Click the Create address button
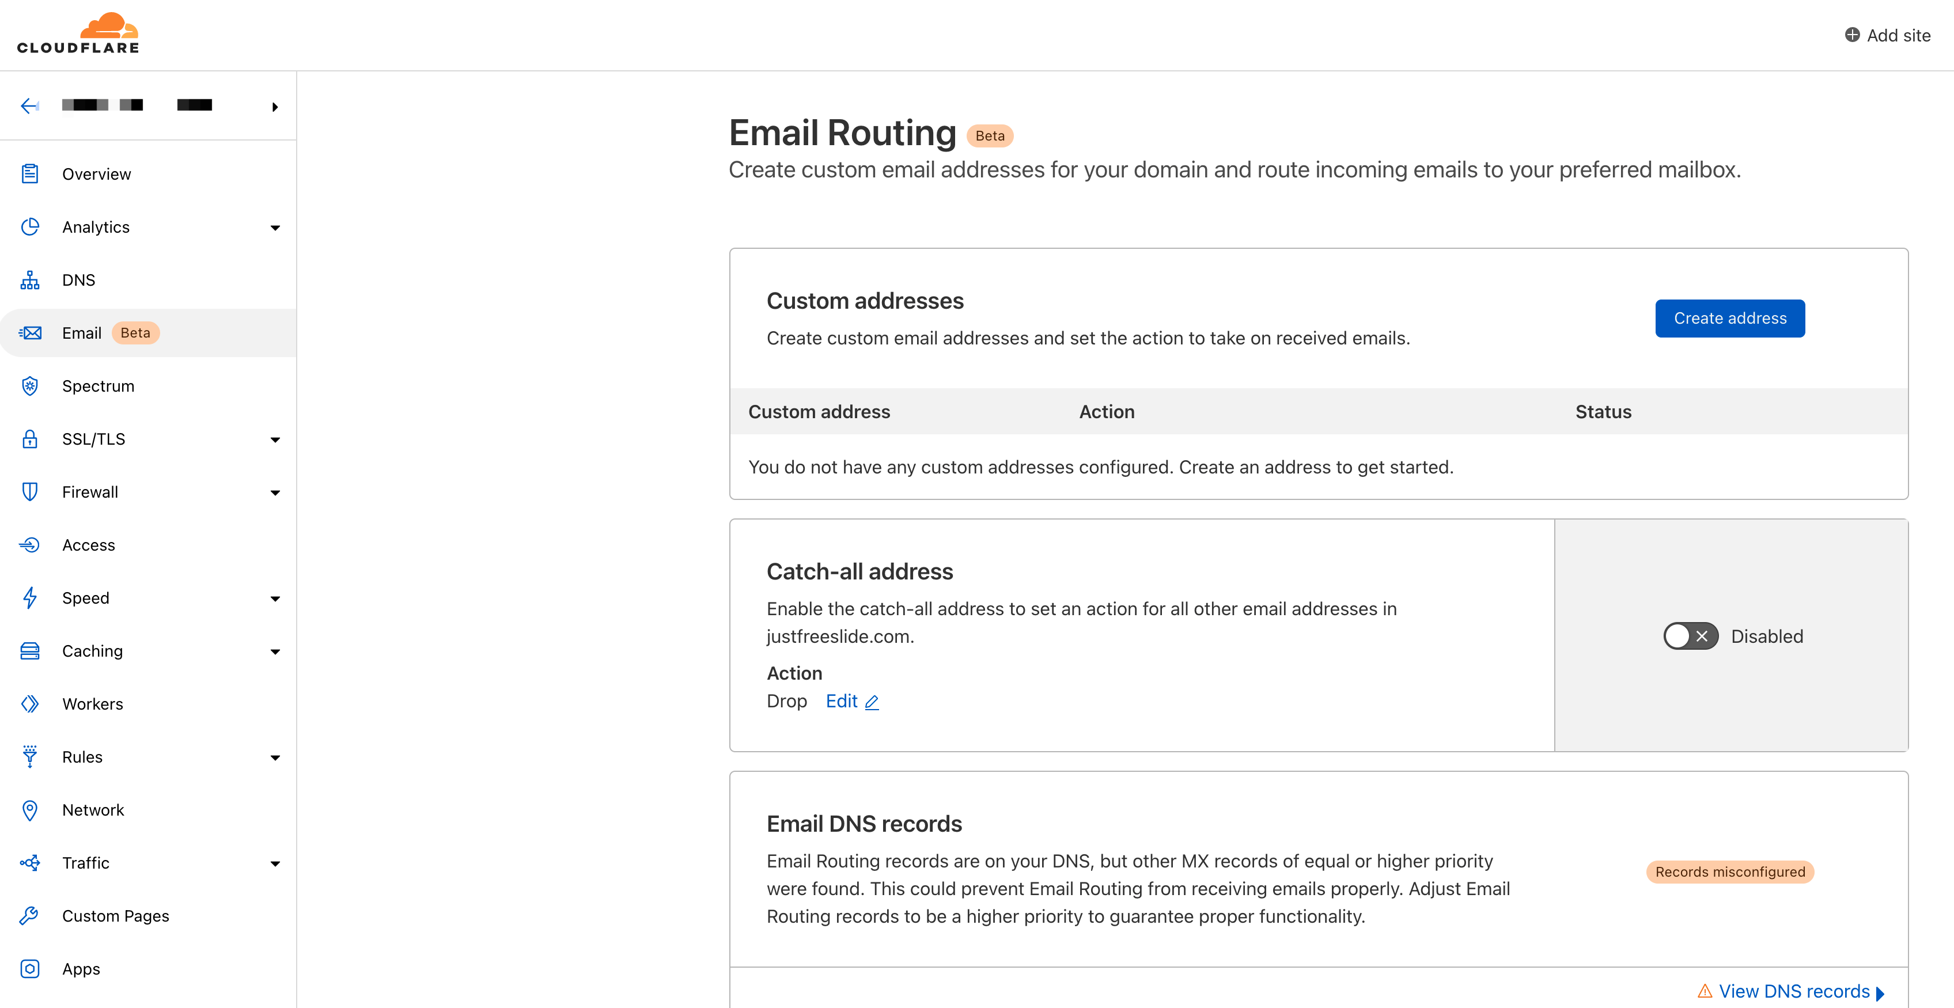The image size is (1954, 1008). [1730, 317]
